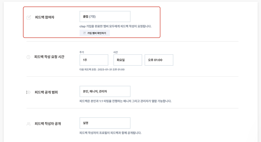Click the people icon beside 피드백 작성자 공개

(x=29, y=124)
